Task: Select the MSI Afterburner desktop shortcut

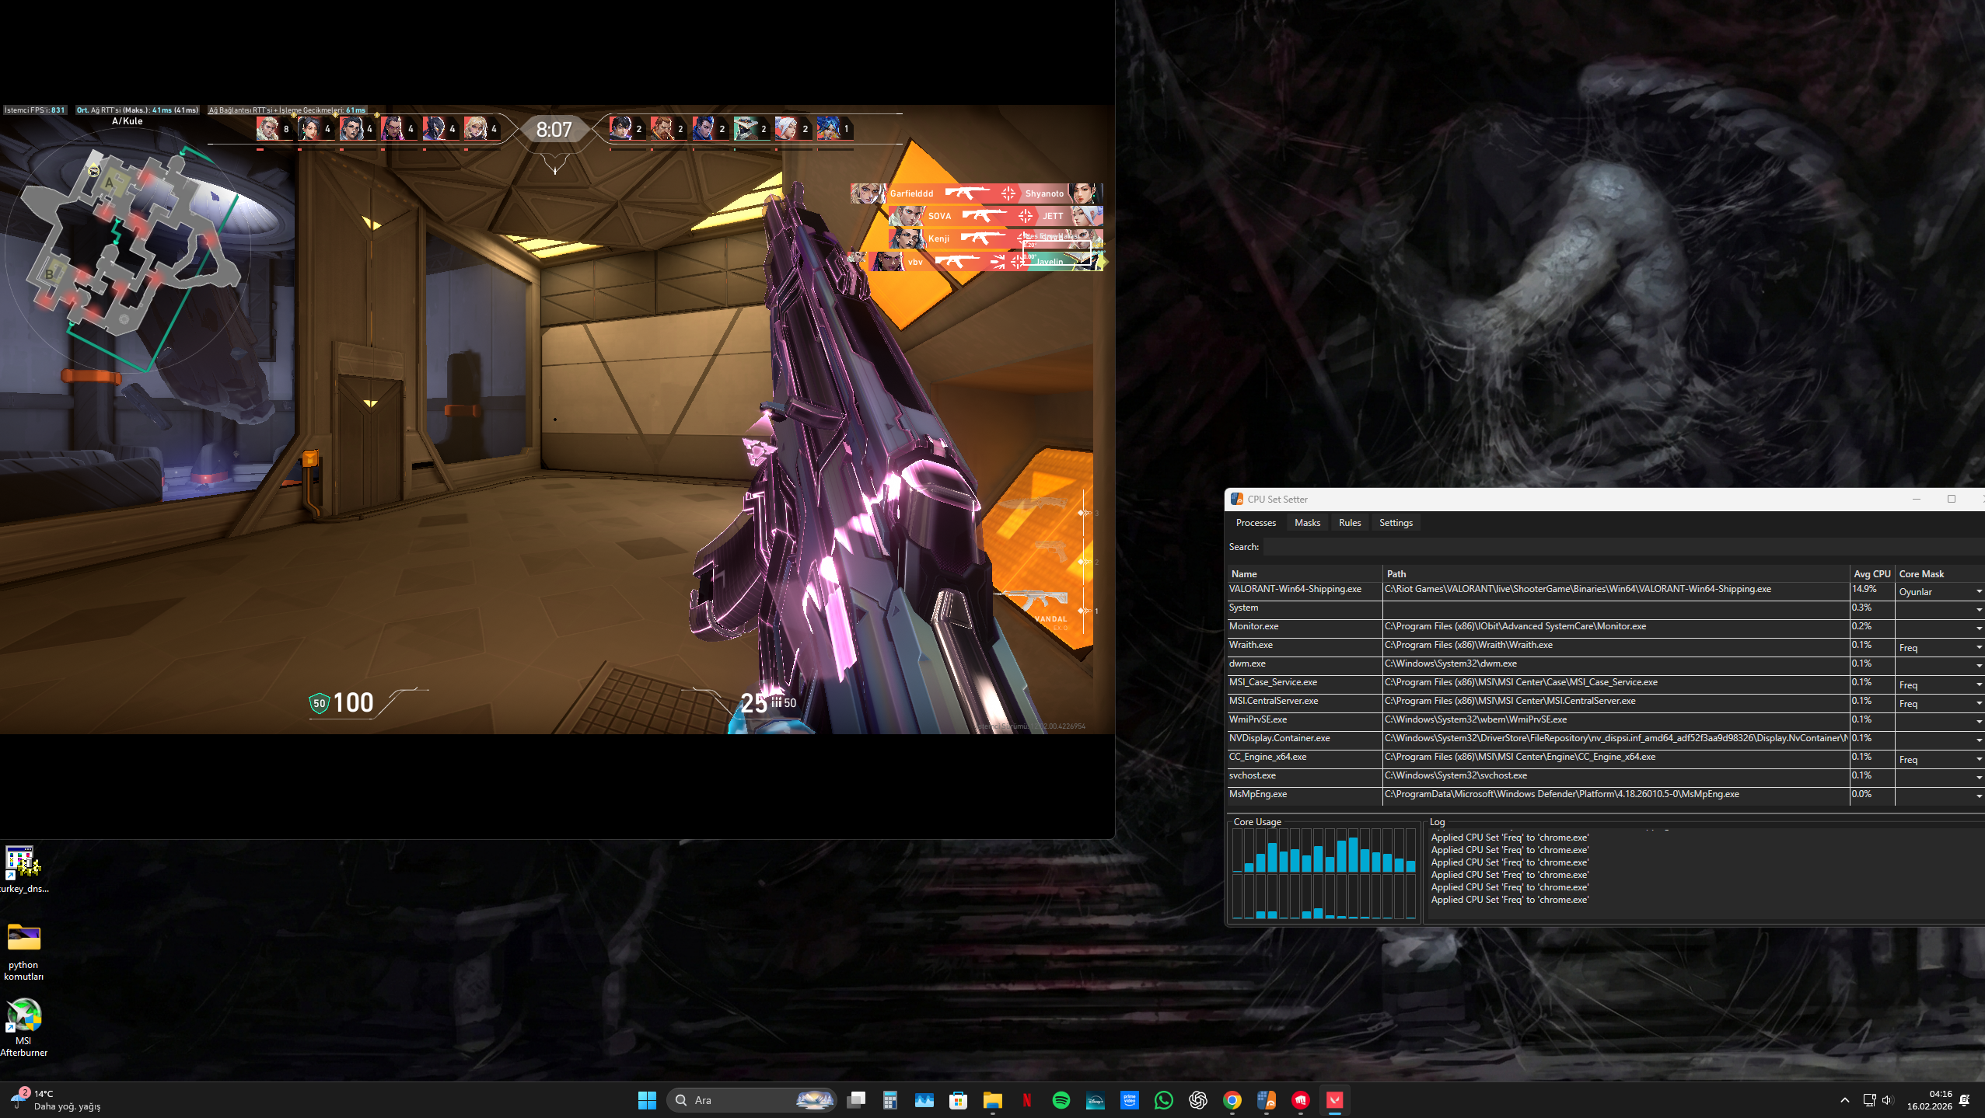Action: click(x=23, y=1028)
